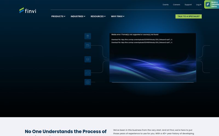Image resolution: width=219 pixels, height=136 pixels.
Task: Select the calendar icon beside the video
Action: tap(88, 46)
